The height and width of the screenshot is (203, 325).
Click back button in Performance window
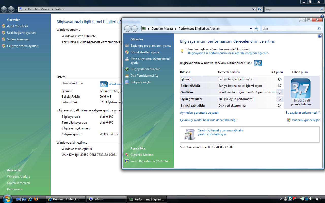pos(127,29)
